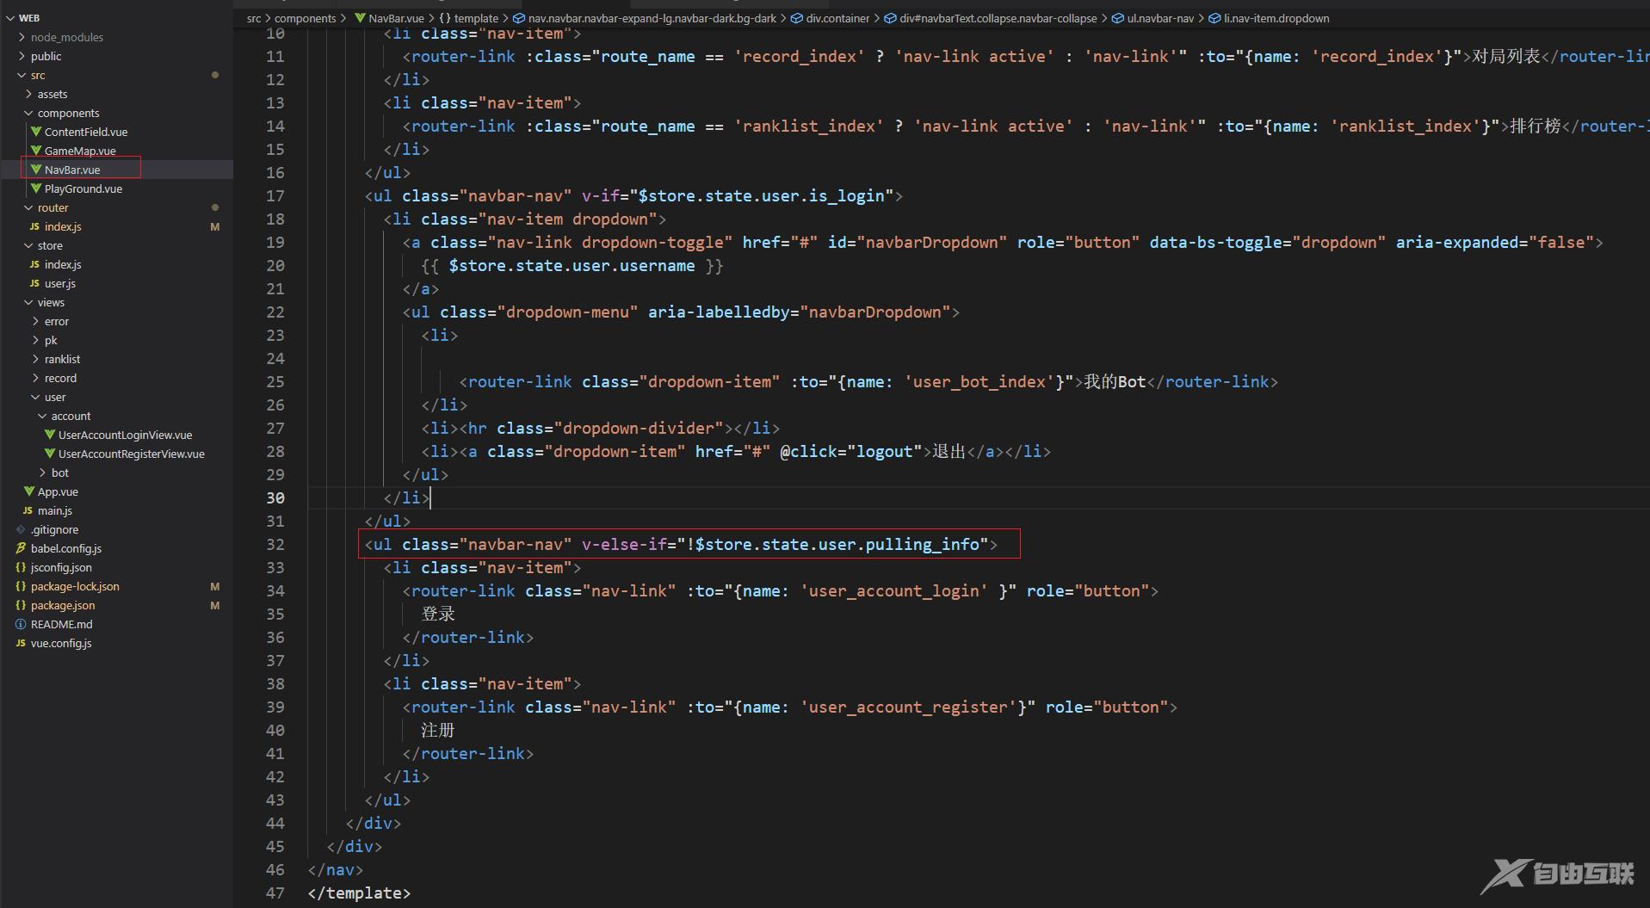Click the JS icon beside main.js

click(28, 510)
